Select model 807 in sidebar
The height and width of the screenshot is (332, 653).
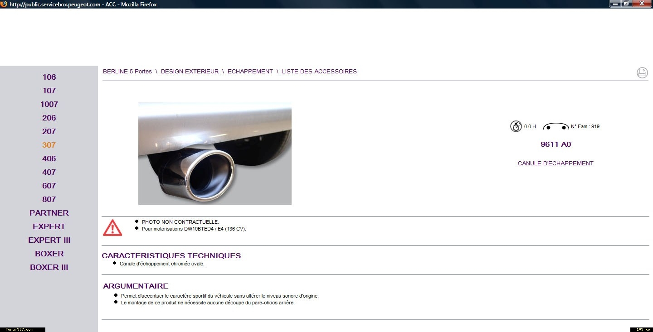[49, 199]
